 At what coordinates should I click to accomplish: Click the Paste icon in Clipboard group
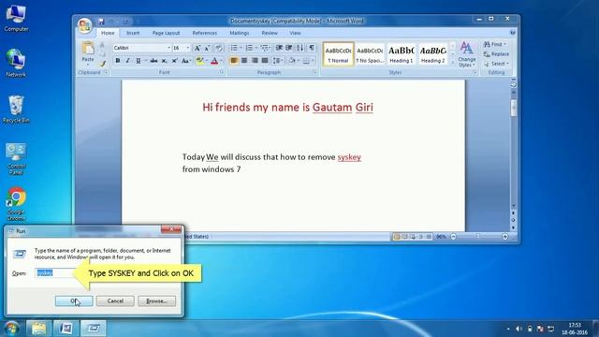88,49
